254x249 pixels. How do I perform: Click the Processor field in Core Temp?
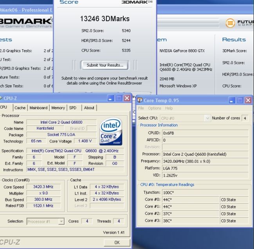[205, 154]
